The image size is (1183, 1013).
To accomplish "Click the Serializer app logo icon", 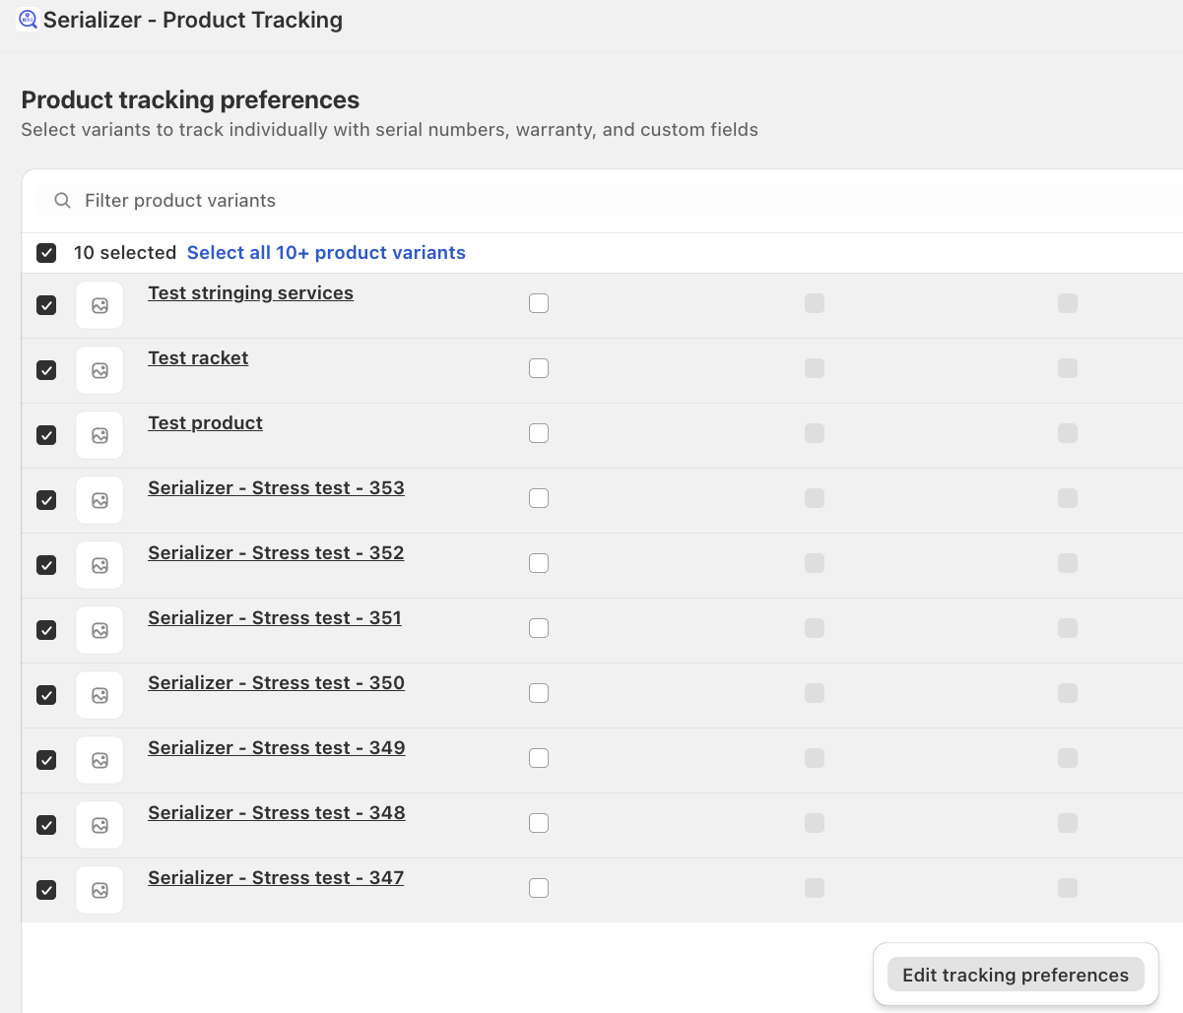I will [28, 20].
